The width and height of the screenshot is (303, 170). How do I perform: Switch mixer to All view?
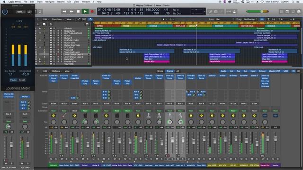point(178,71)
